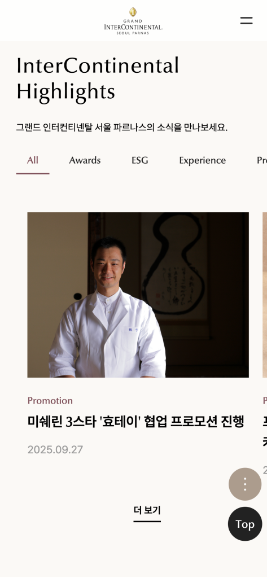Open the next card's partially visible image
This screenshot has width=267, height=578.
(265, 295)
